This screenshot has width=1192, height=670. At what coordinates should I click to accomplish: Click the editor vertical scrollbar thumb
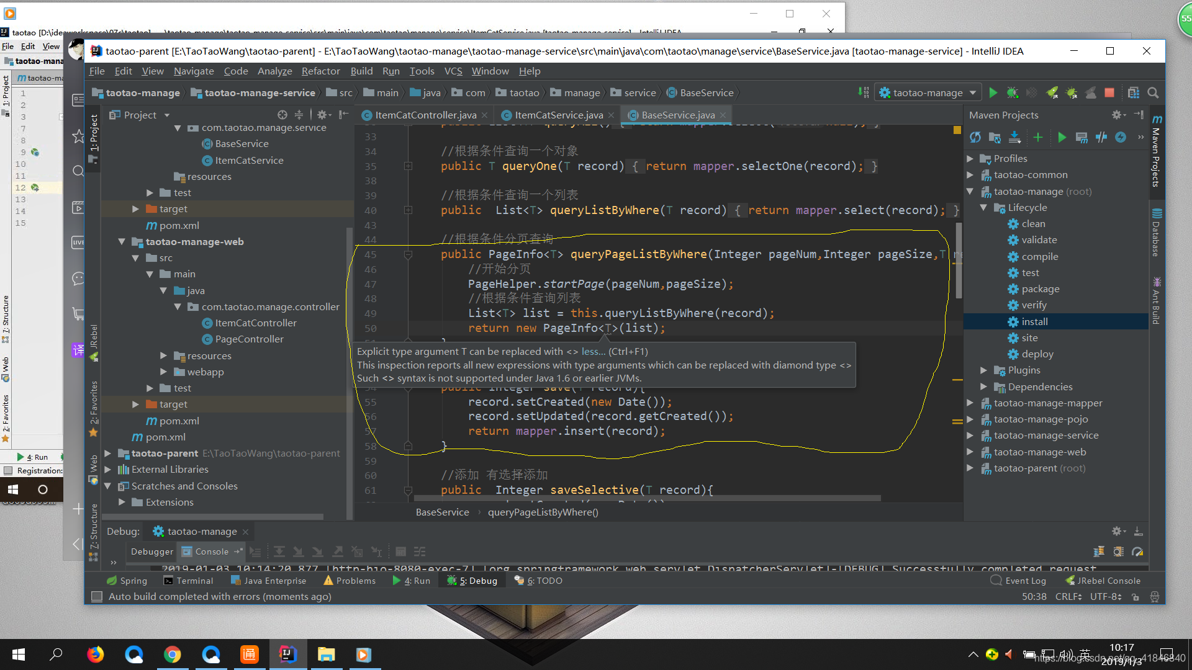[959, 261]
